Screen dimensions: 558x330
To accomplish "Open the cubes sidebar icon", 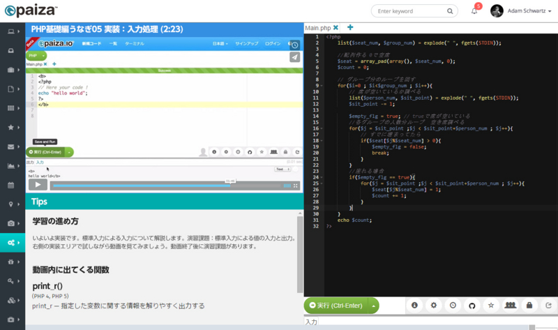I will click(11, 301).
